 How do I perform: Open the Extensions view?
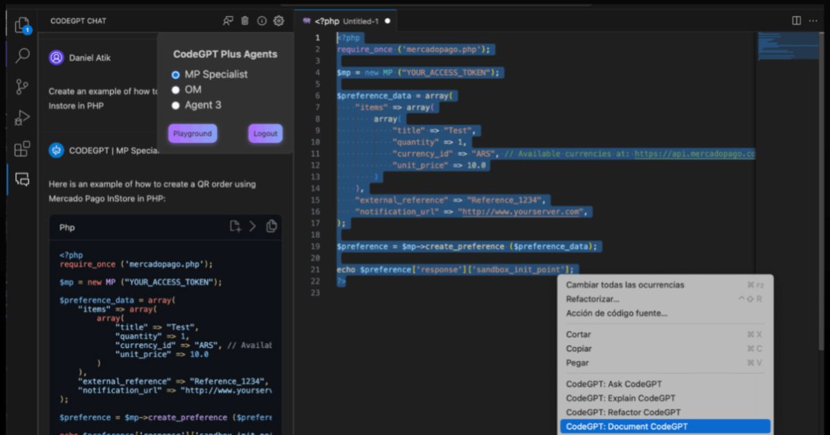(x=22, y=149)
